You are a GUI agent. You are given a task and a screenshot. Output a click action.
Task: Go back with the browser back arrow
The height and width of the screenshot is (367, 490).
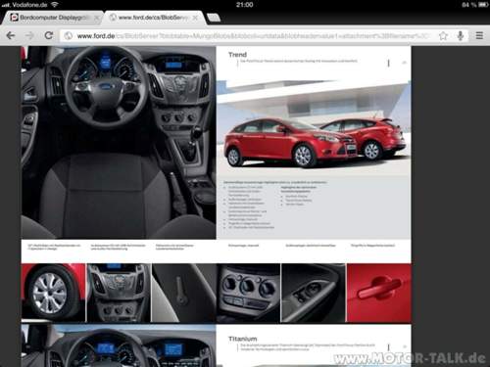click(x=11, y=35)
